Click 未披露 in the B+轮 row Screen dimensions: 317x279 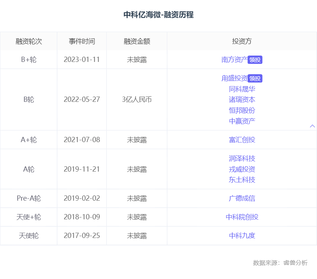pos(137,60)
